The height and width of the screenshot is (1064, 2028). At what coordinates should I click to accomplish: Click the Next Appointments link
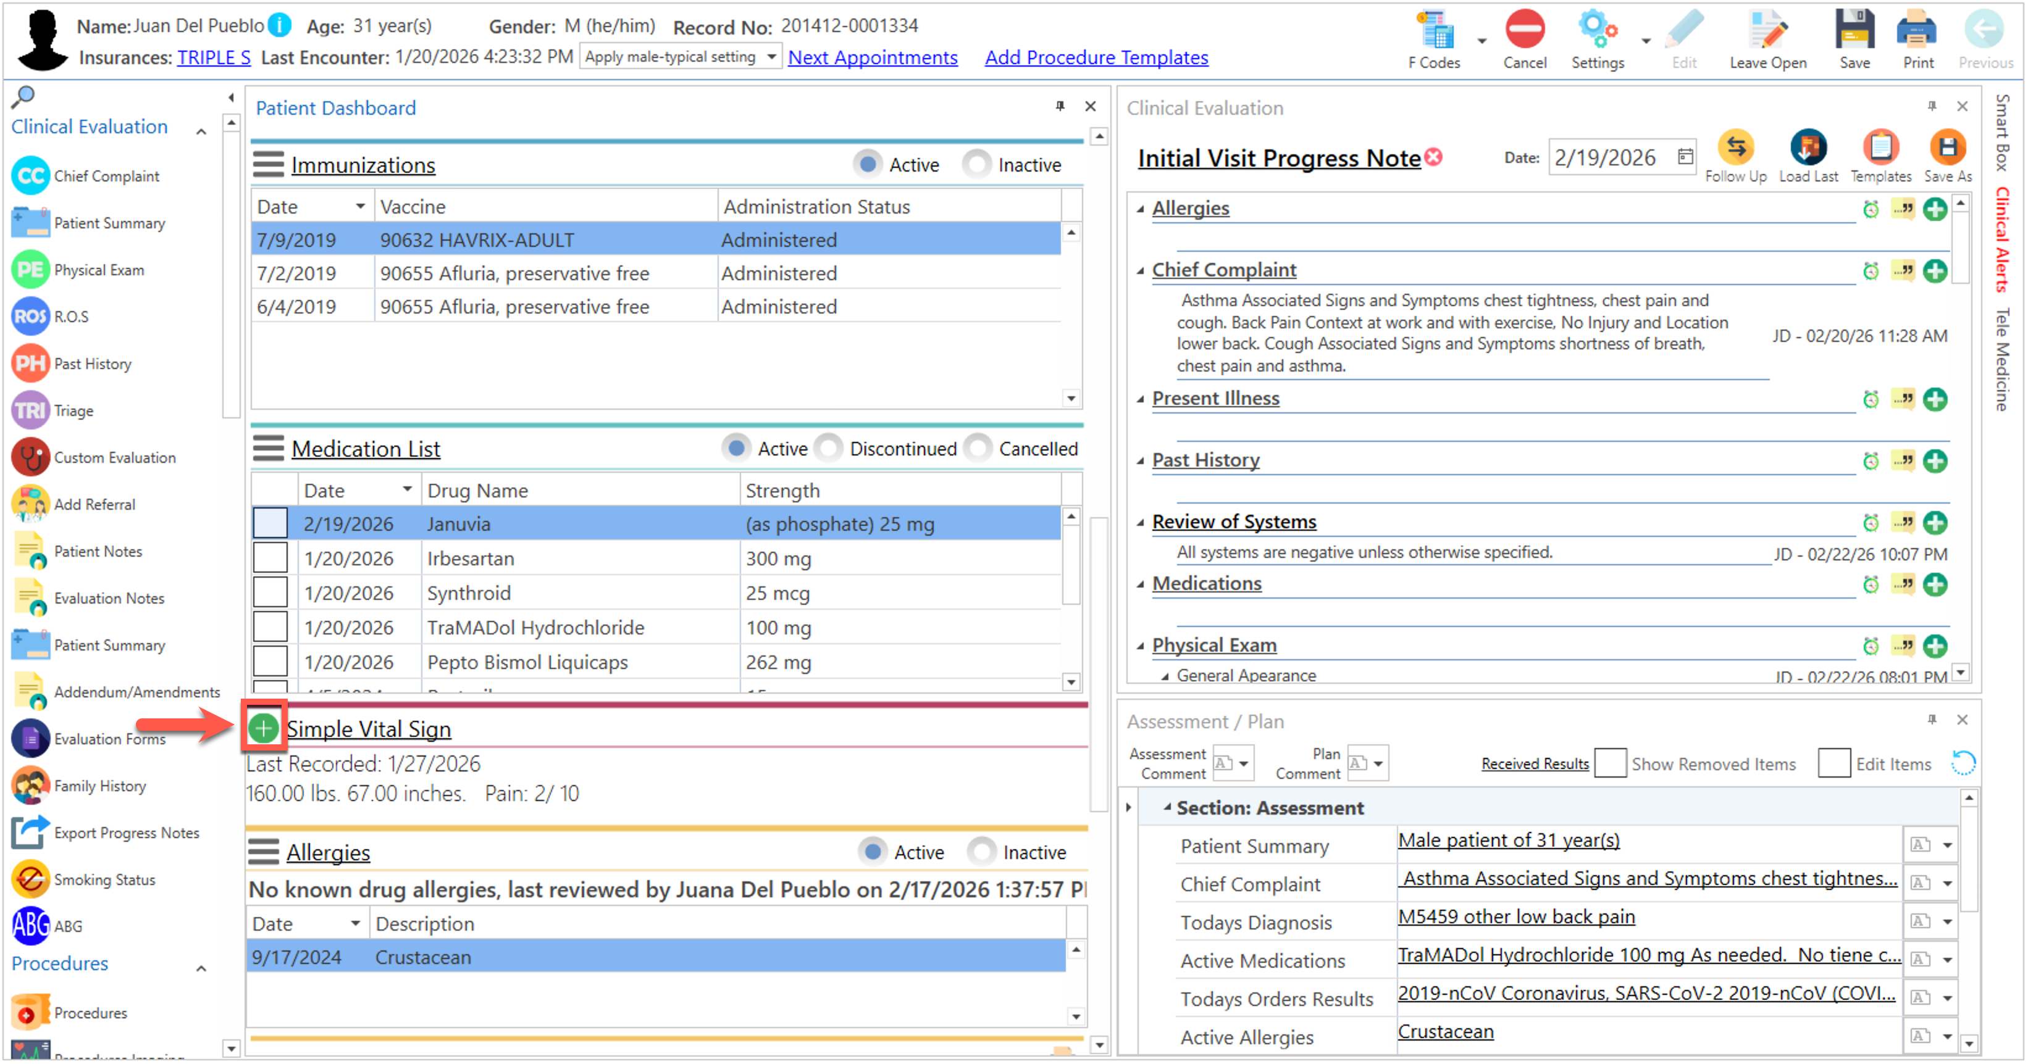(x=873, y=57)
